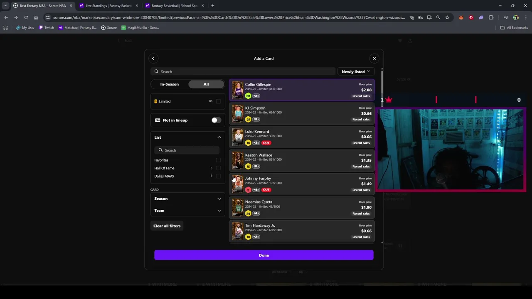
Task: Click the URL address bar
Action: click(229, 17)
